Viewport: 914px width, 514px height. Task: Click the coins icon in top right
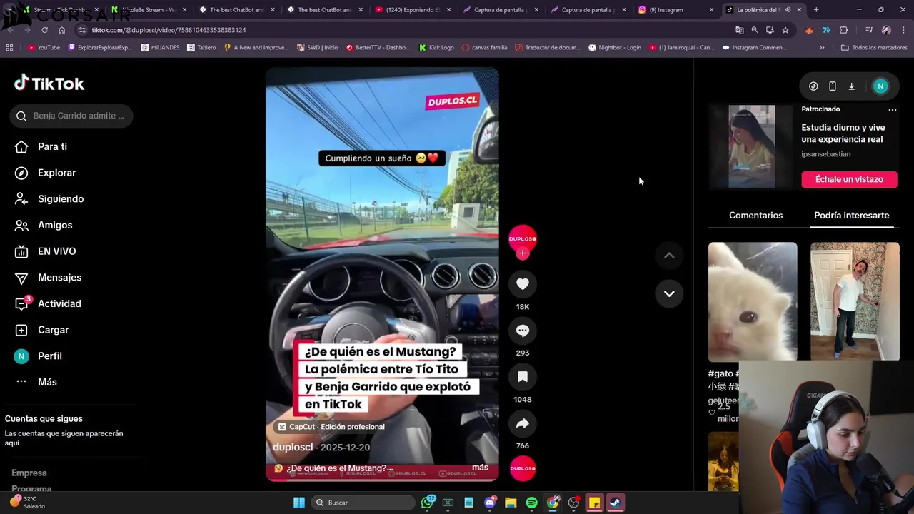[x=813, y=86]
